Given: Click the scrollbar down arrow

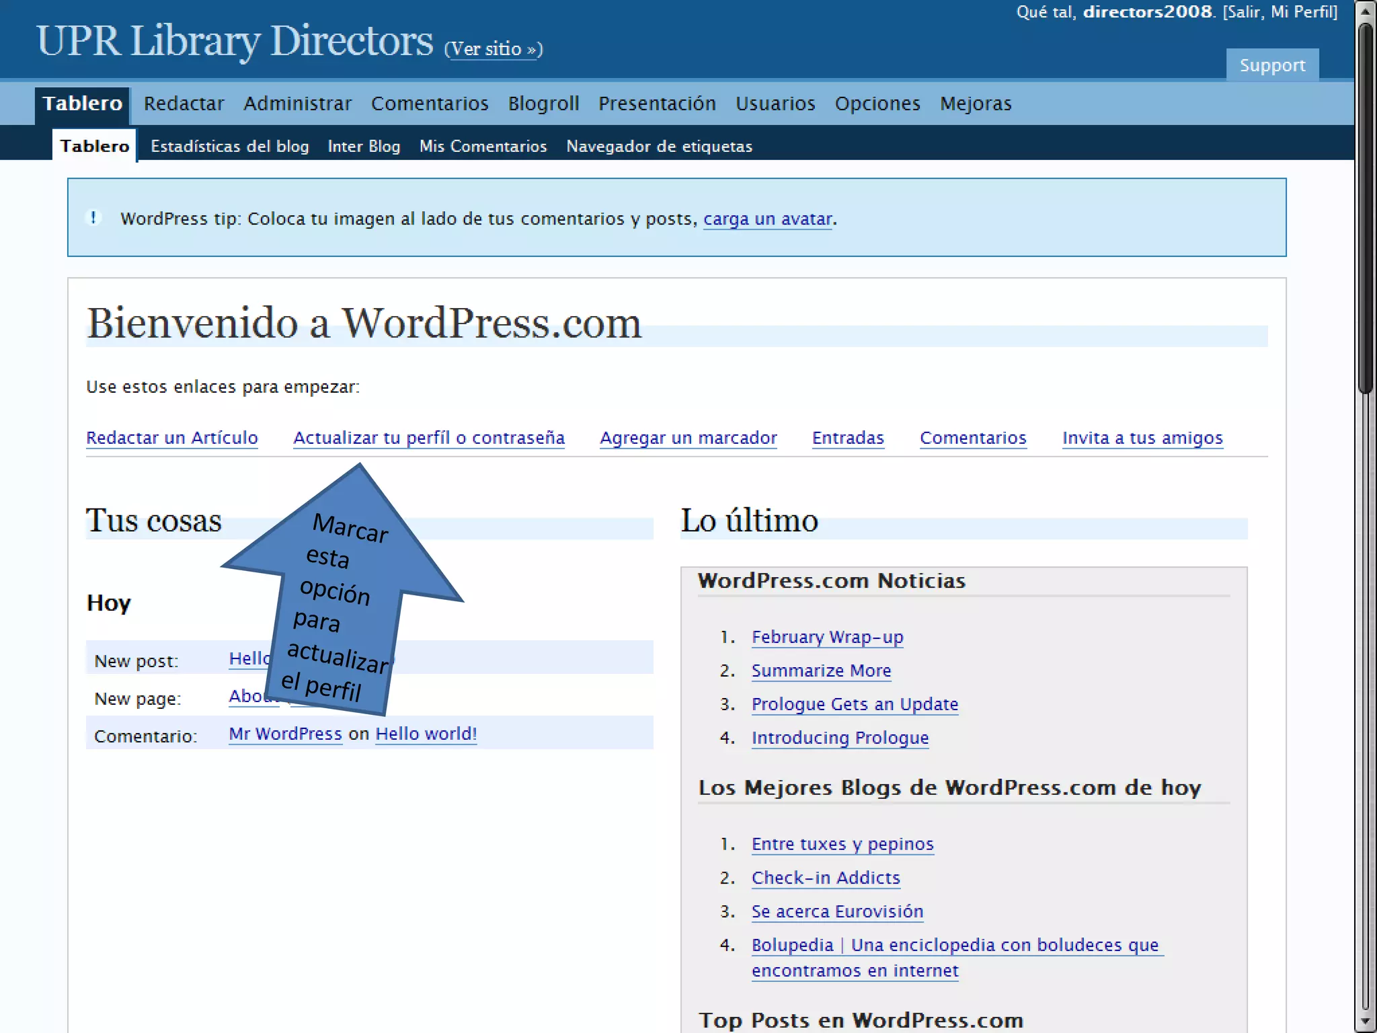Looking at the screenshot, I should (x=1365, y=1021).
